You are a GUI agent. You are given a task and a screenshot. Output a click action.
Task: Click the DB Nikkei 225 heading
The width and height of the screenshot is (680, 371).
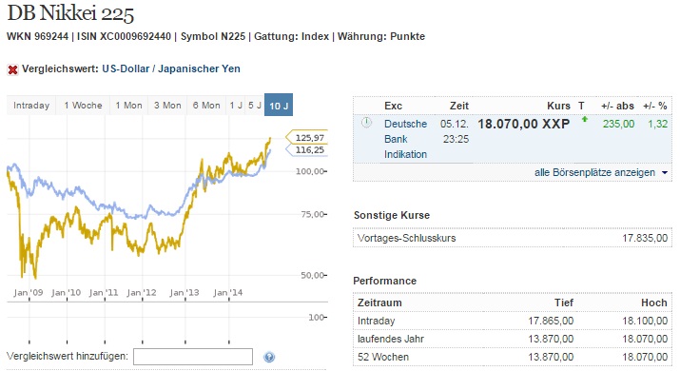70,13
